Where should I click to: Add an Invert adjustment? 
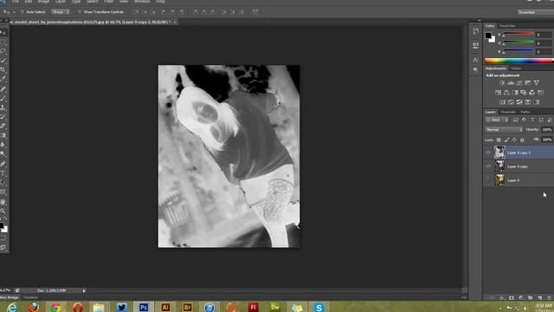[502, 102]
